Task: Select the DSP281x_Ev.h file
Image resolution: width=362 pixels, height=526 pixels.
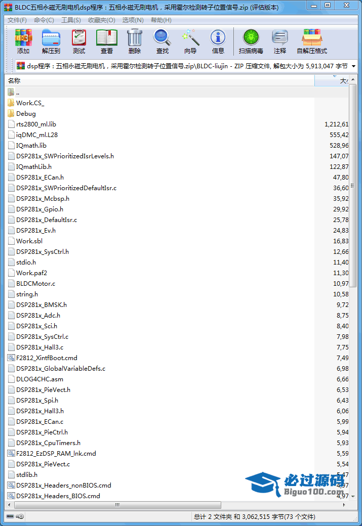Action: point(36,231)
